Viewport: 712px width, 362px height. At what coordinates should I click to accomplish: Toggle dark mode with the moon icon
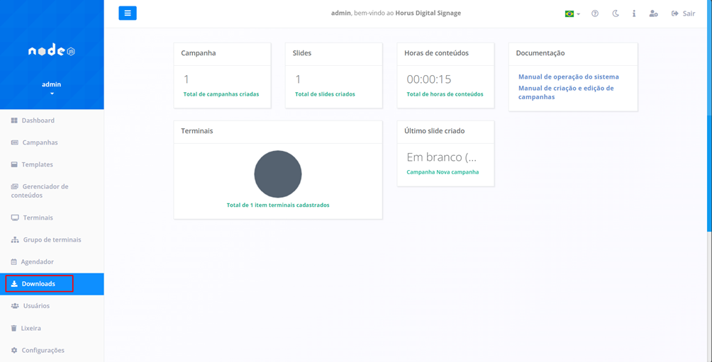coord(615,14)
